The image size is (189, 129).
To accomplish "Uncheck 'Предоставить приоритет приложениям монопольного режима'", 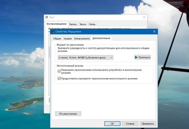I will (59, 78).
